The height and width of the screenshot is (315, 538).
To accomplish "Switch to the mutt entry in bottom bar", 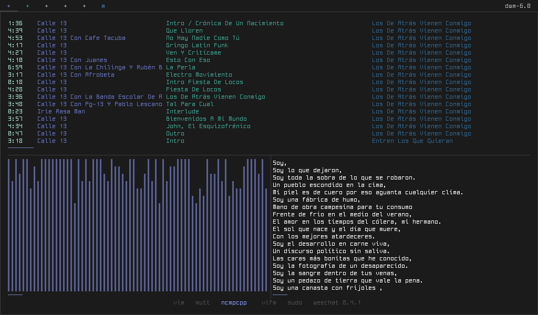I will [202, 302].
